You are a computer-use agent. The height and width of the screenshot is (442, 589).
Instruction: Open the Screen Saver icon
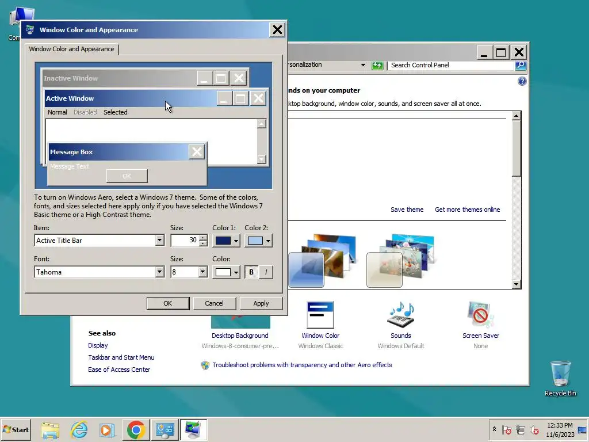coord(480,315)
